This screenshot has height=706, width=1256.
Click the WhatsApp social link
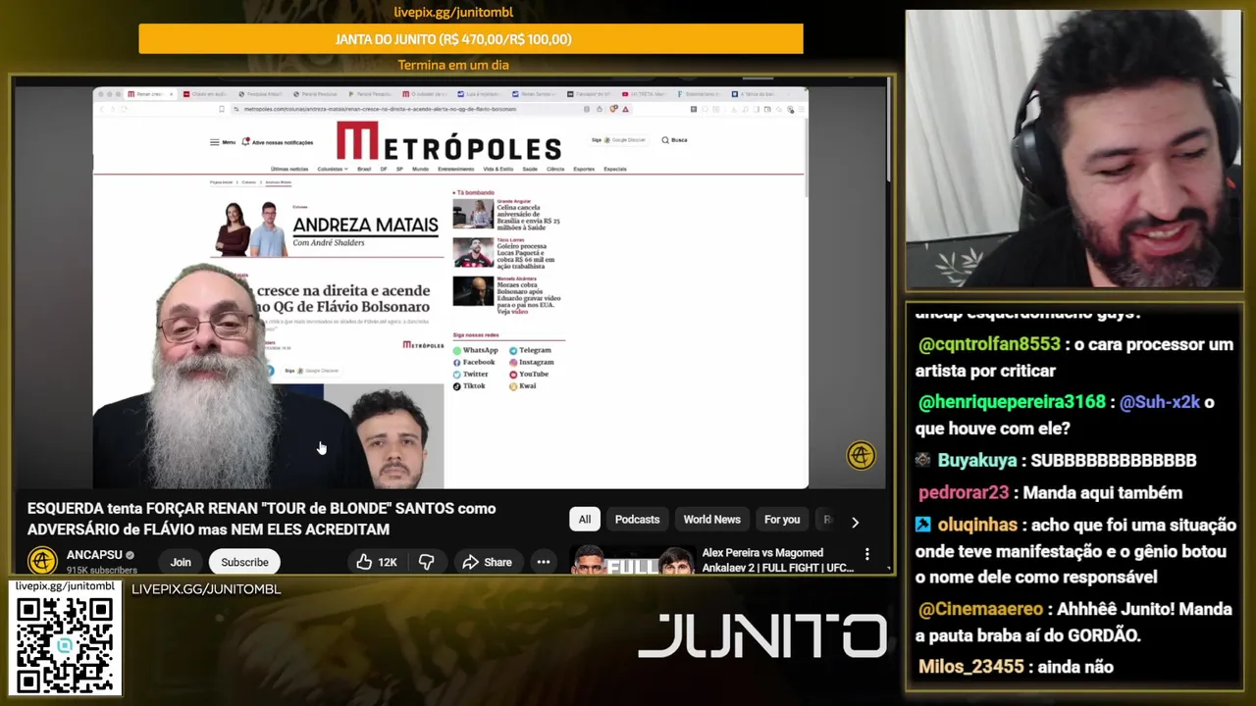(476, 350)
